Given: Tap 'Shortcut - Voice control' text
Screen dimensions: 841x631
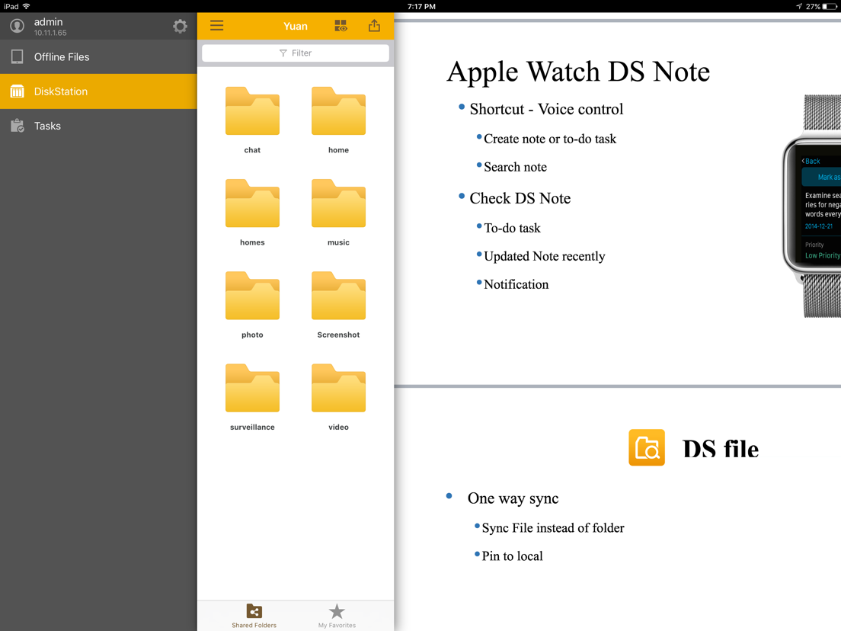Looking at the screenshot, I should (x=546, y=109).
